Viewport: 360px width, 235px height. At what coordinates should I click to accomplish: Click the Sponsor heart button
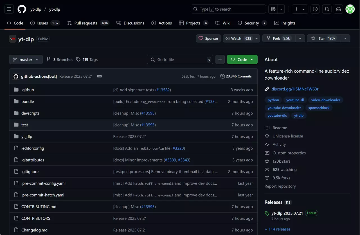[208, 38]
